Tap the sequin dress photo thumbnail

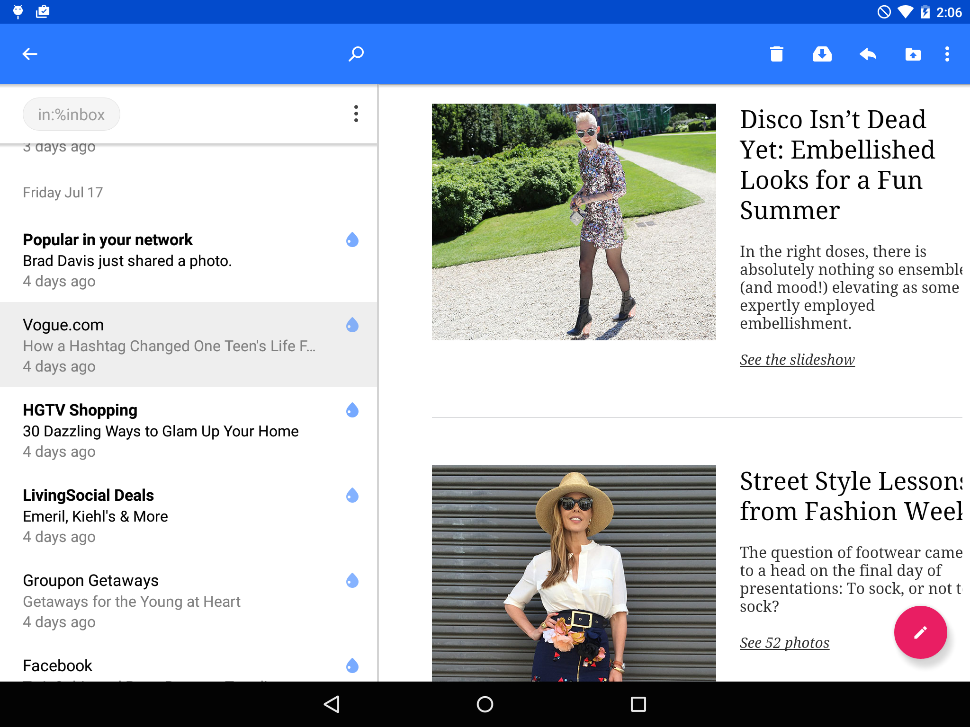click(x=574, y=222)
